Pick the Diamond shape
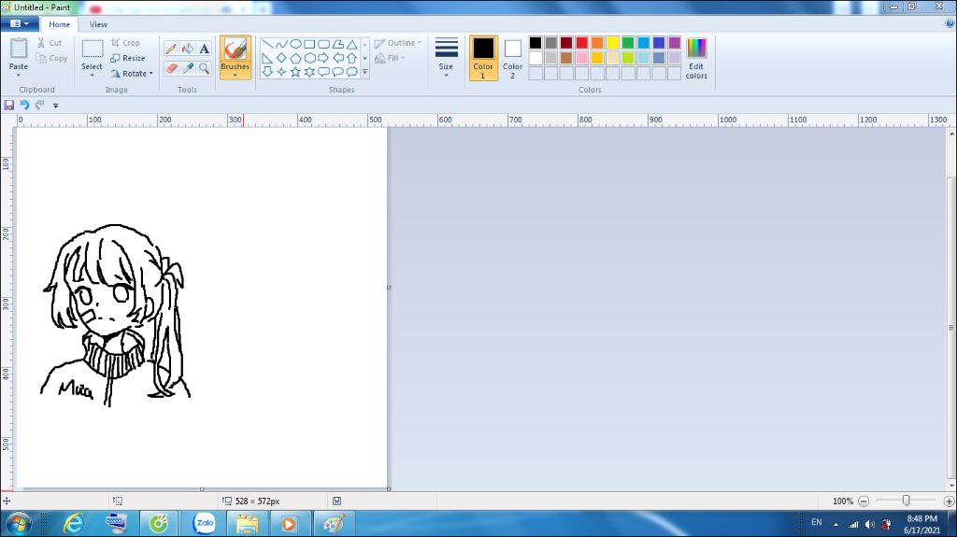The height and width of the screenshot is (537, 957). [281, 58]
